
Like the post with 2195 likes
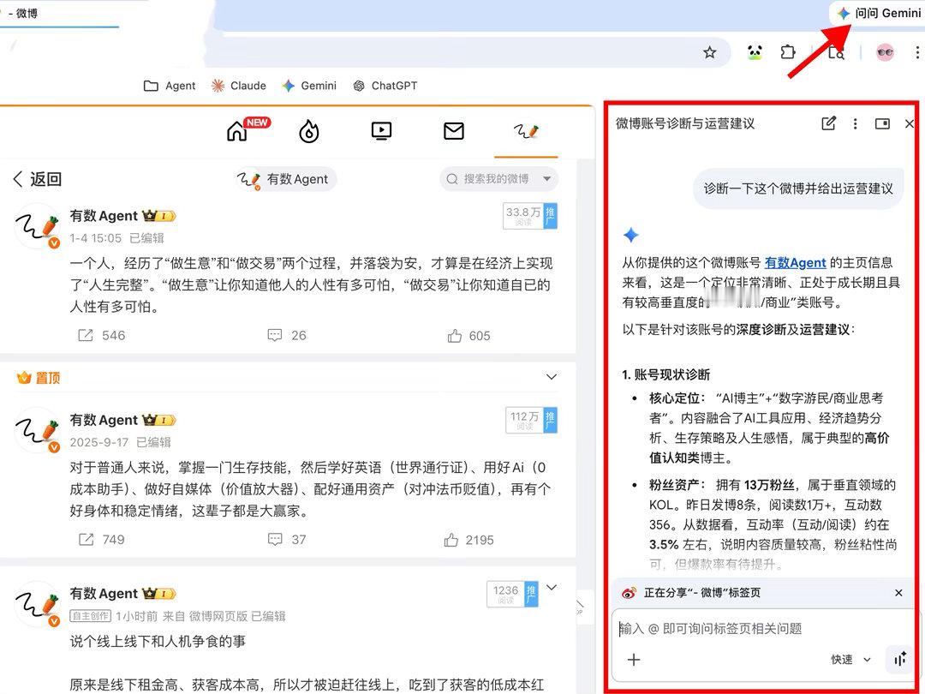click(469, 540)
